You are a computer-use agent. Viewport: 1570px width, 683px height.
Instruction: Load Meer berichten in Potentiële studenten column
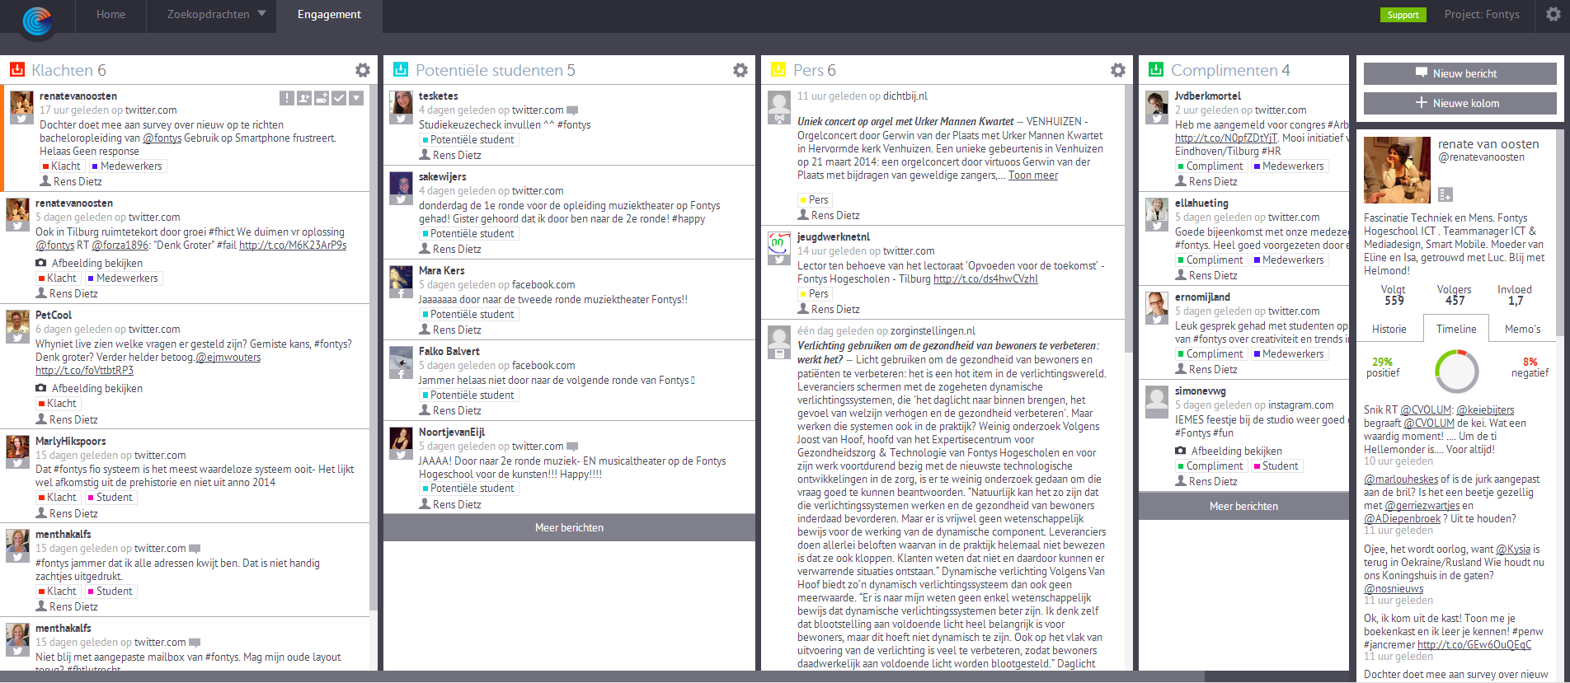[x=569, y=527]
